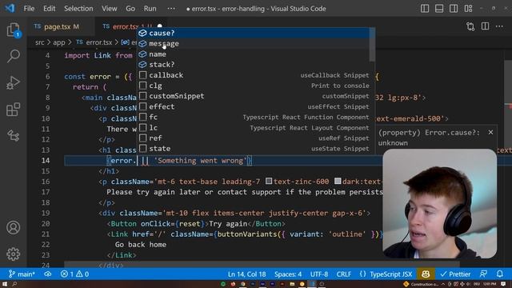
Task: Select 'error.tsx' in the breadcrumb
Action: tap(98, 42)
